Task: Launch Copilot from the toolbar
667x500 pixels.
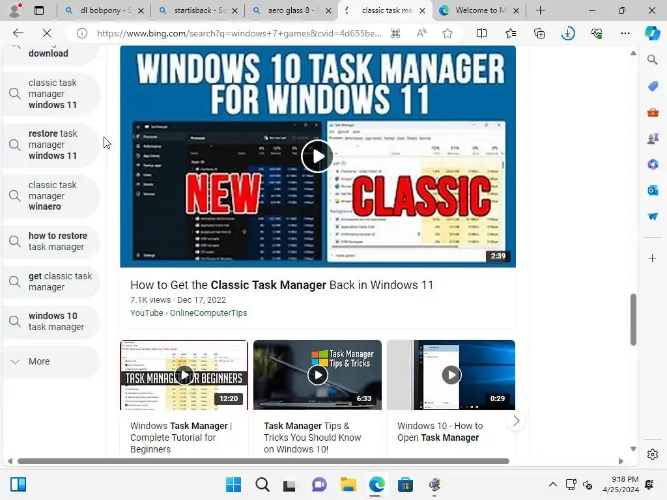Action: (x=652, y=33)
